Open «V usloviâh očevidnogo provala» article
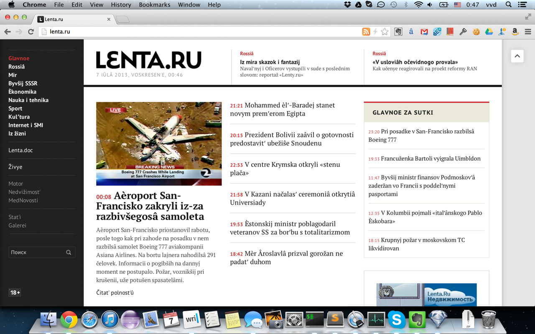 click(415, 62)
